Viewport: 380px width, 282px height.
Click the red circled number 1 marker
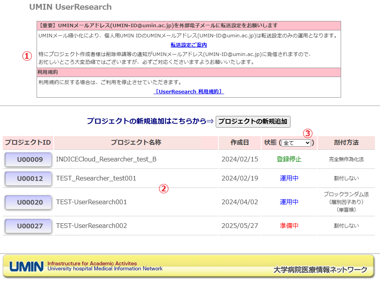(26, 56)
